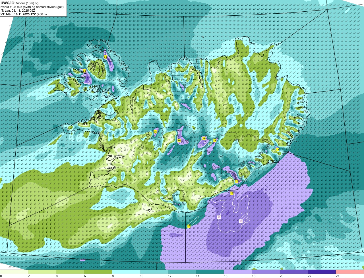Screen dimensions: 364x278
Task: Select the 26 gust label west of the 28 label
Action: (x=155, y=132)
